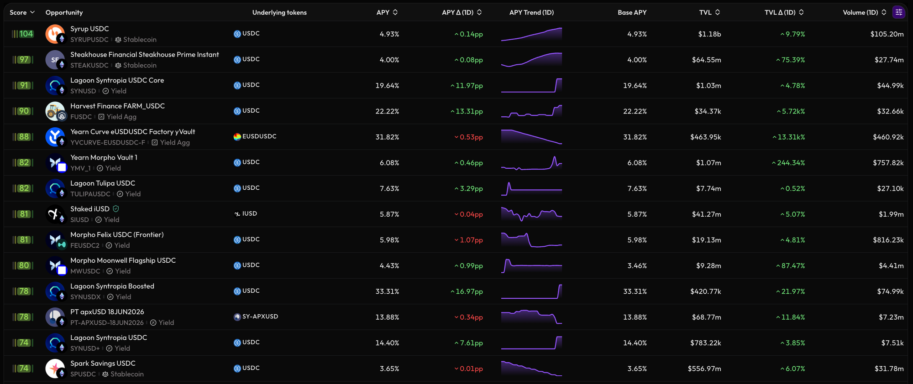The height and width of the screenshot is (384, 913).
Task: Click the Staked iUSD logo
Action: (55, 214)
